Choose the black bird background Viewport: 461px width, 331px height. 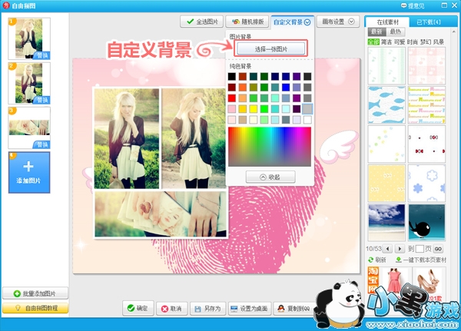click(x=426, y=223)
